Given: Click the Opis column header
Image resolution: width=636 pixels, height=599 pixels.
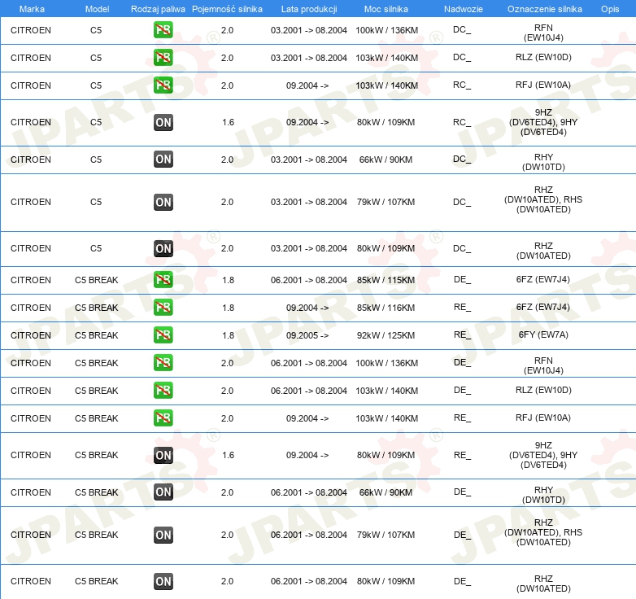Looking at the screenshot, I should click(610, 9).
